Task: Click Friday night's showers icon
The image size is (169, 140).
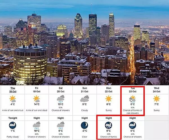Action: click(x=37, y=125)
